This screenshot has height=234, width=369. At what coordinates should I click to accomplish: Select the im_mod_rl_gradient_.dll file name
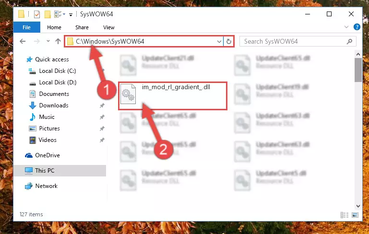pyautogui.click(x=176, y=87)
